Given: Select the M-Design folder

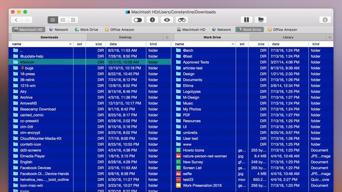Looking at the screenshot, I should tap(253, 97).
